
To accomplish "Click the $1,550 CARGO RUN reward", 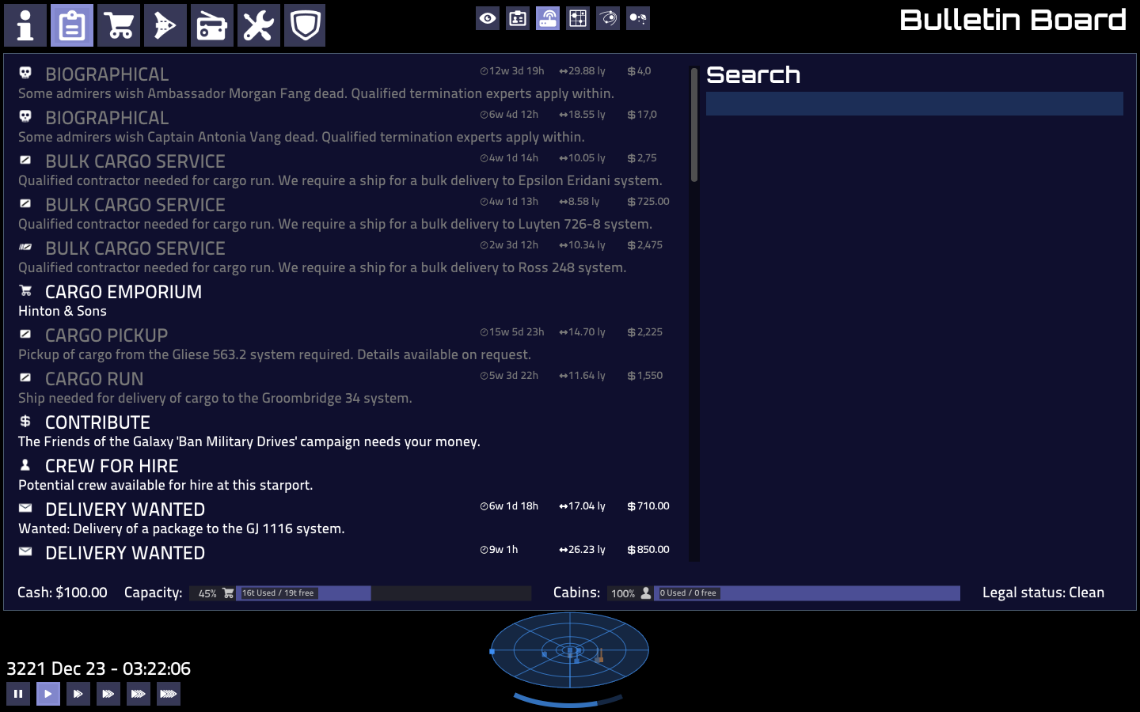I will pos(645,376).
